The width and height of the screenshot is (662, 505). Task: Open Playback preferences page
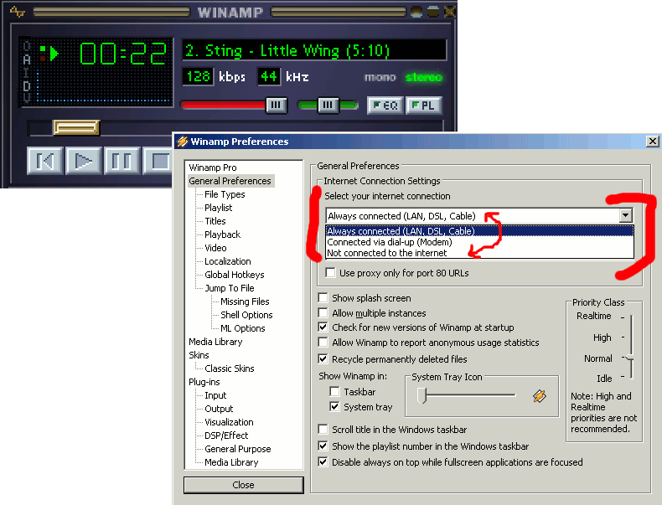[223, 234]
